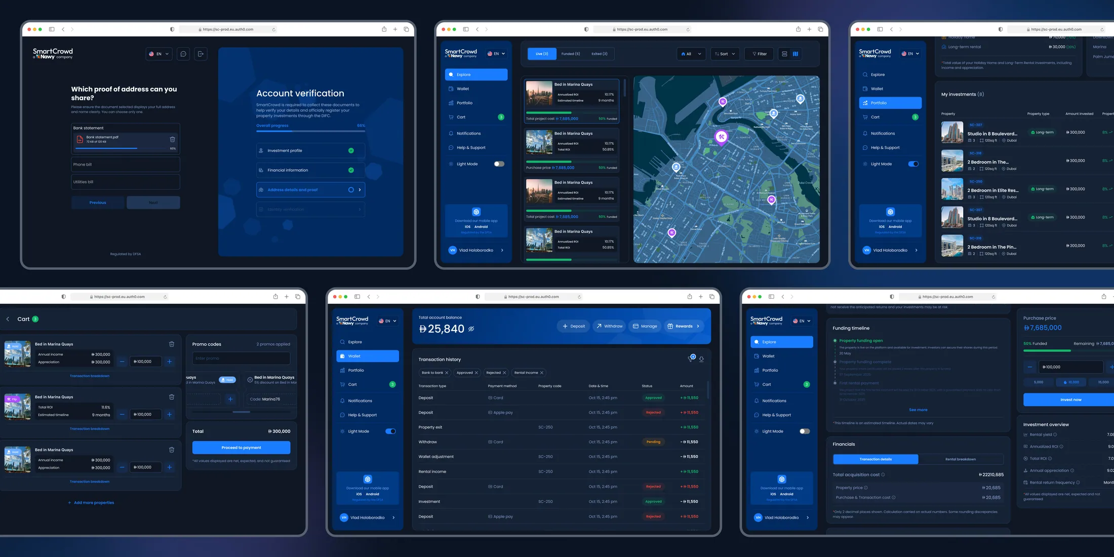Open the Sort dropdown in Explore map window
Image resolution: width=1114 pixels, height=557 pixels.
pos(725,54)
